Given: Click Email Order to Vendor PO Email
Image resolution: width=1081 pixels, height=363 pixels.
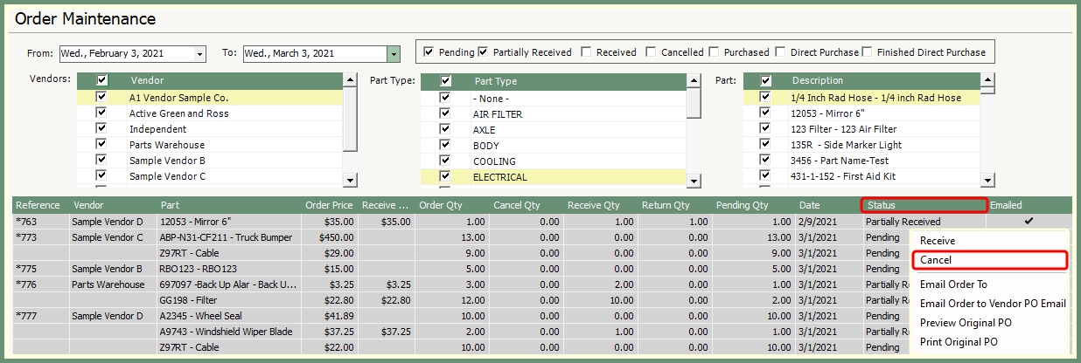Looking at the screenshot, I should point(993,304).
